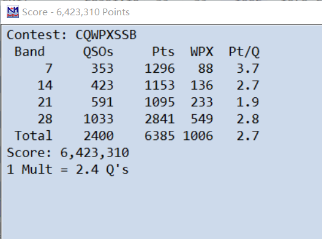Click the 'QSOs' column header
Viewport: 322px width, 239px height.
[x=98, y=52]
